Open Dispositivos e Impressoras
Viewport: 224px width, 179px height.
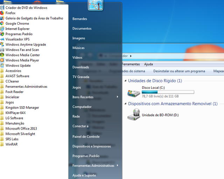point(92,146)
